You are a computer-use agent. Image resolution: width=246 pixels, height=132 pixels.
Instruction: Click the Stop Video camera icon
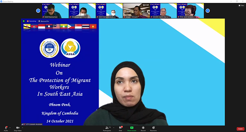pyautogui.click(x=17, y=127)
